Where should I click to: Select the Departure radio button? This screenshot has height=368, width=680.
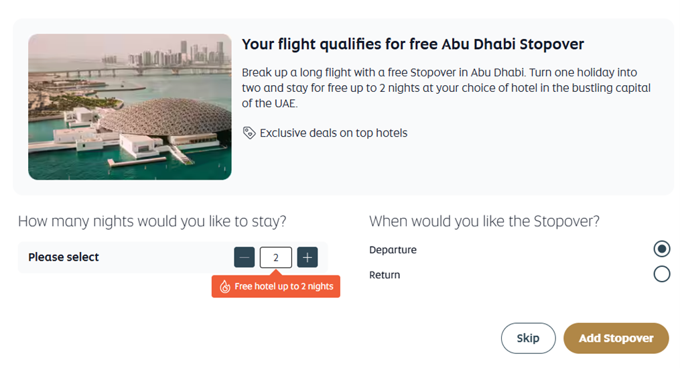click(661, 249)
